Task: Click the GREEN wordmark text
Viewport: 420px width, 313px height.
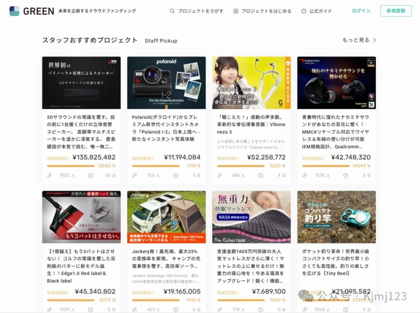Action: tap(39, 11)
